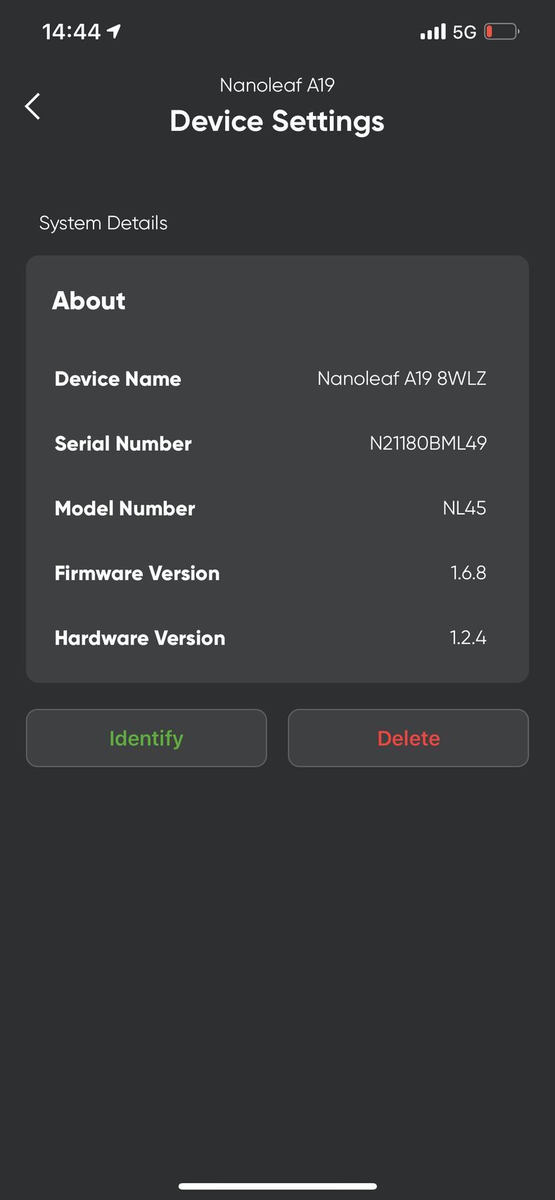The width and height of the screenshot is (555, 1200).
Task: Tap the battery status icon
Action: pyautogui.click(x=502, y=32)
